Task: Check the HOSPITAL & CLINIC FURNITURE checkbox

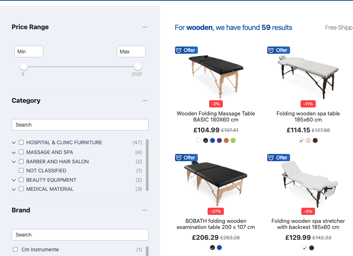Action: tap(21, 142)
